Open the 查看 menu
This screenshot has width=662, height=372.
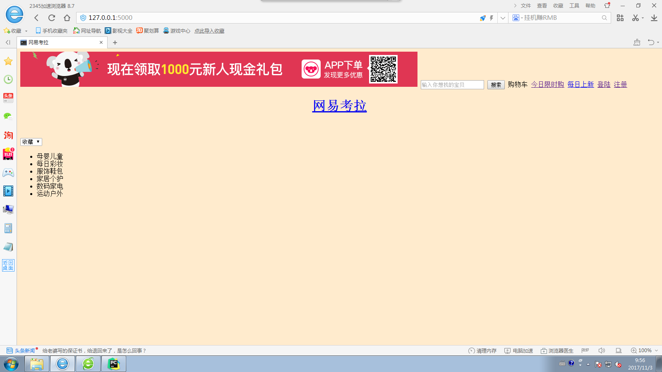click(542, 6)
